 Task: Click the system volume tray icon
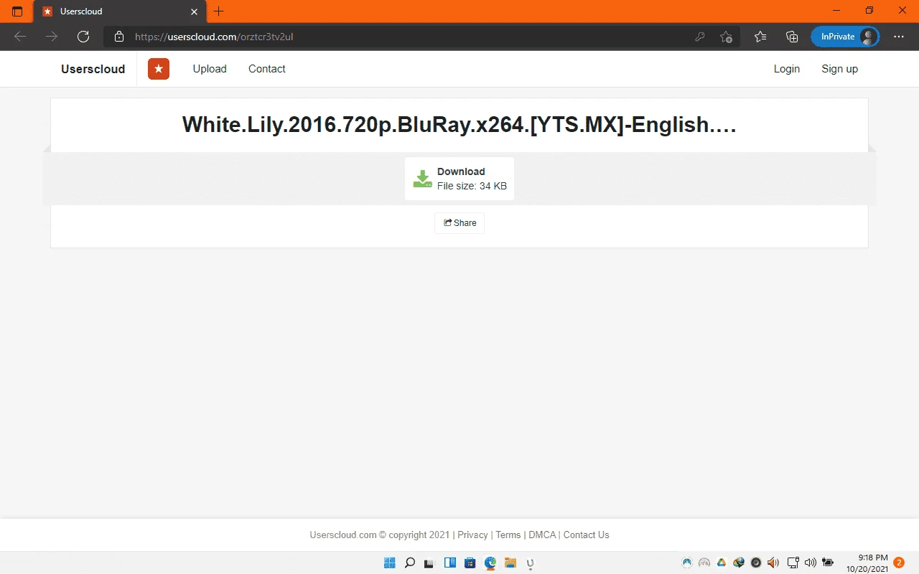click(811, 563)
